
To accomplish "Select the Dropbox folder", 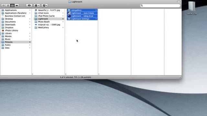I will pyautogui.click(x=16, y=27).
